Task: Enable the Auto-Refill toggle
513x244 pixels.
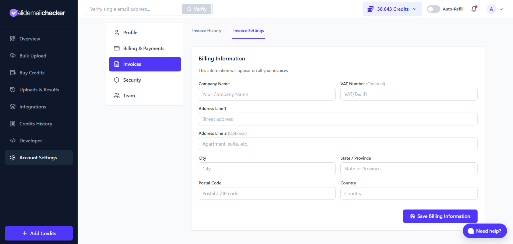Action: [x=433, y=9]
